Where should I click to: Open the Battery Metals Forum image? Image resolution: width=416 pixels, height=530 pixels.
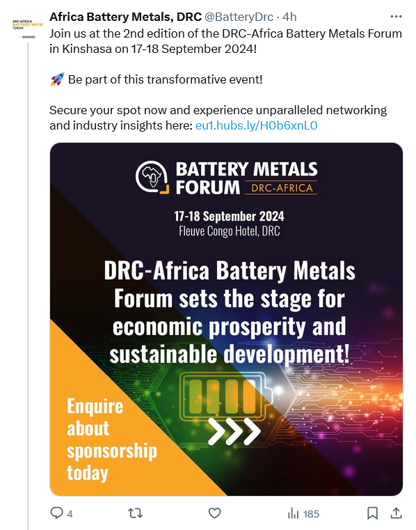click(226, 319)
